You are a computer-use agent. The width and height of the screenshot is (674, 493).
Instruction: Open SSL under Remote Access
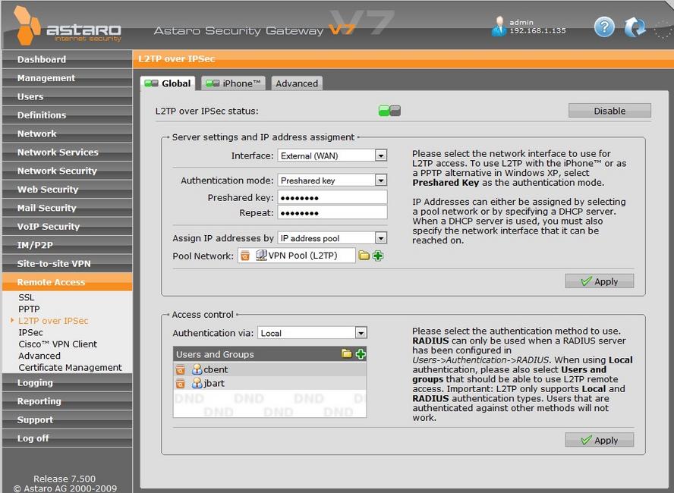point(26,297)
